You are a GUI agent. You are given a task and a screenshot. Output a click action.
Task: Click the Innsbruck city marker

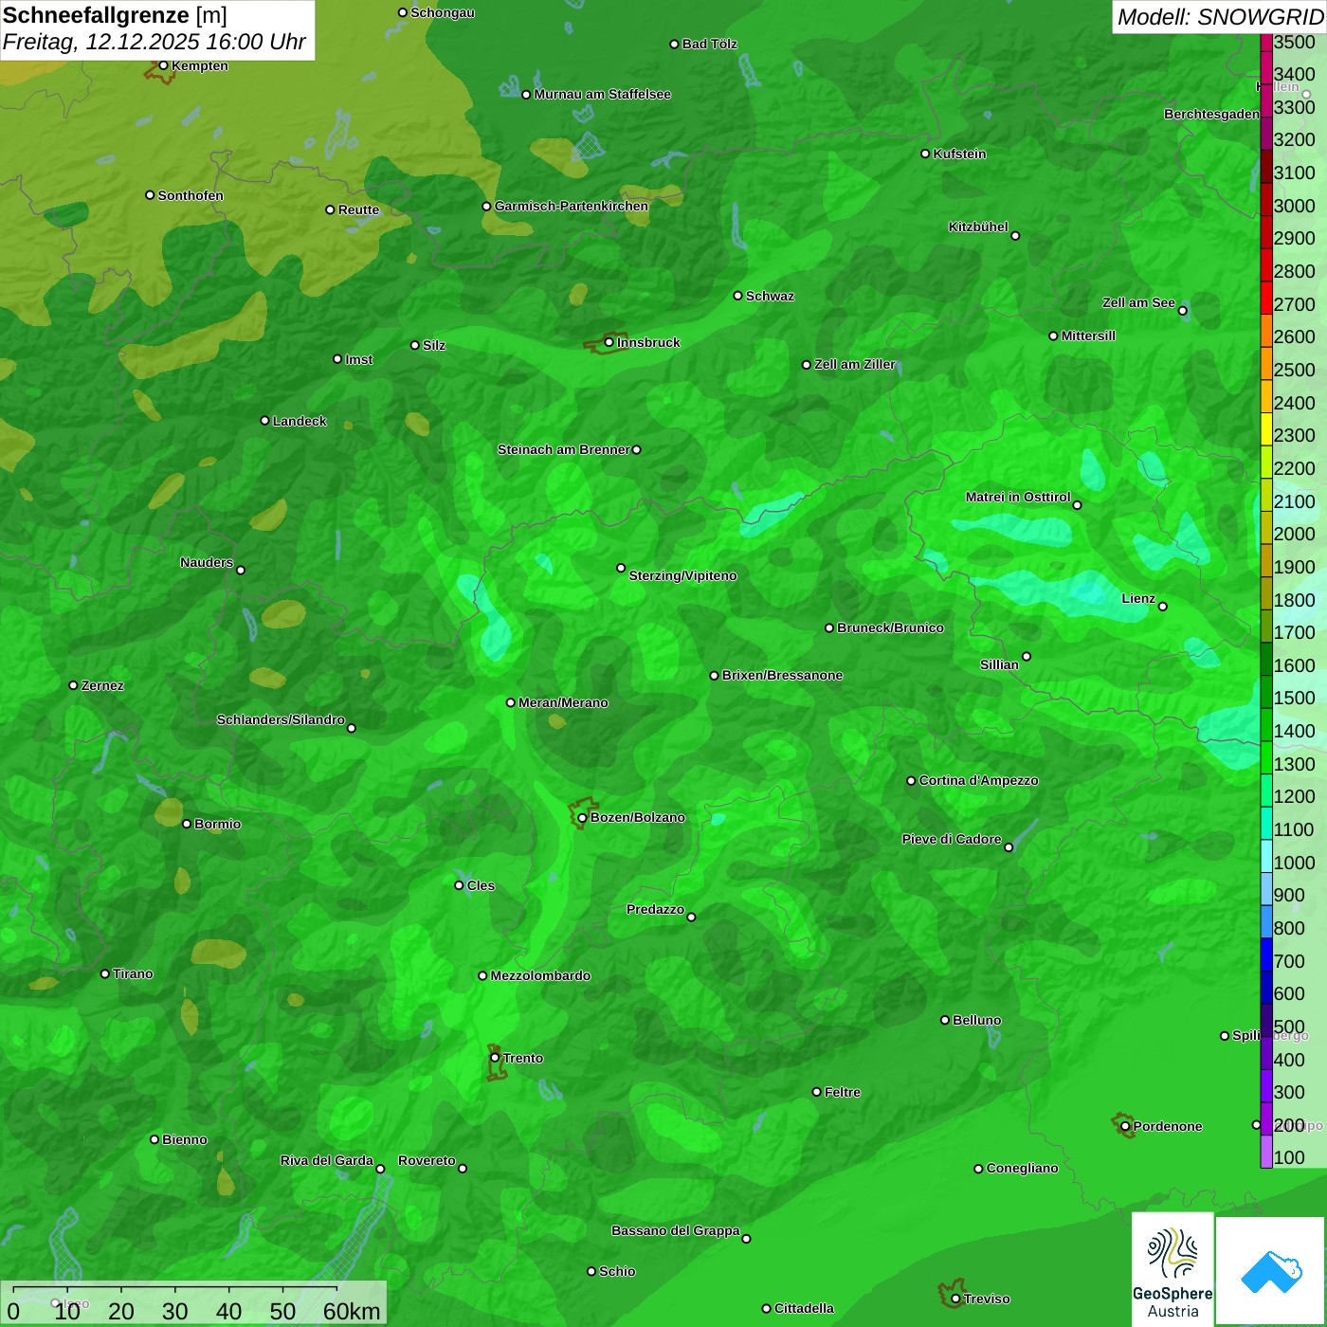(x=609, y=342)
